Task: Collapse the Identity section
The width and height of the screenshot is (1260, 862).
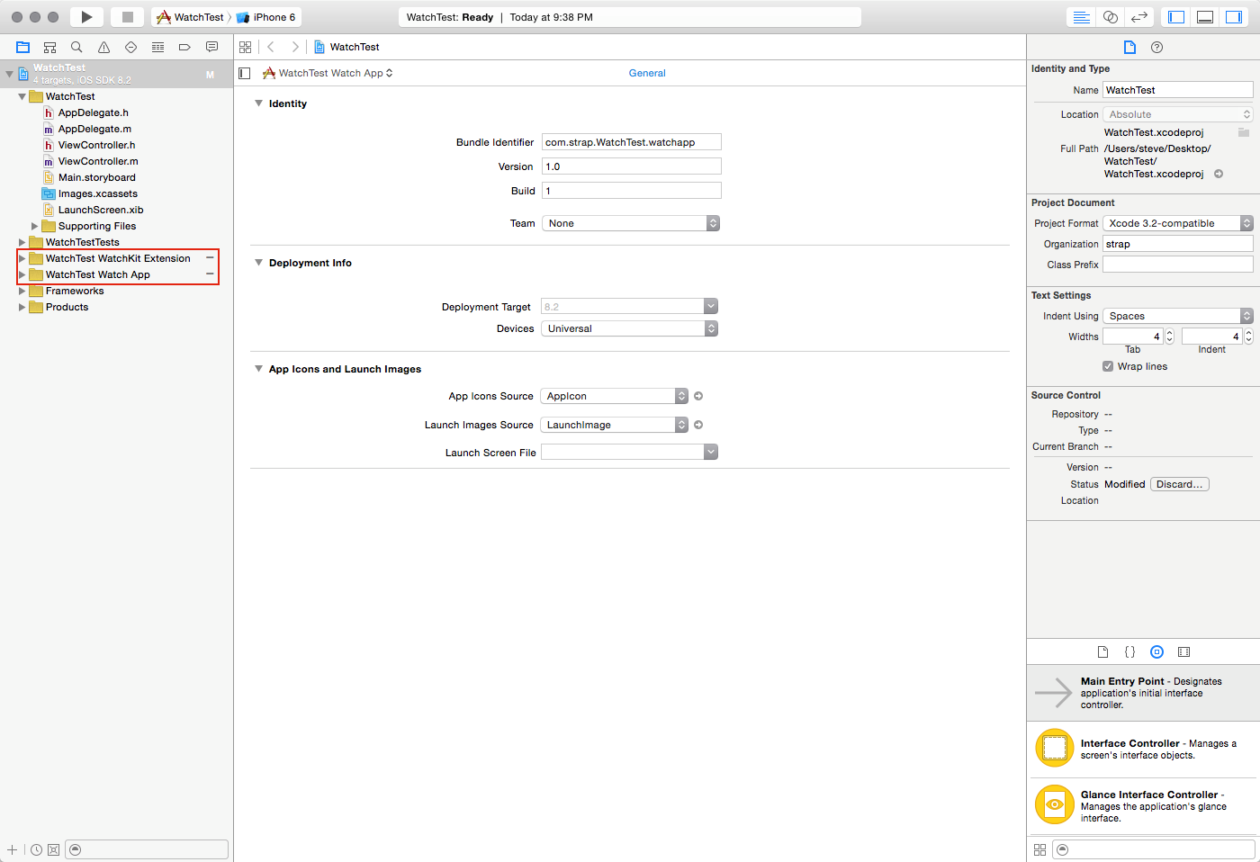Action: click(258, 103)
